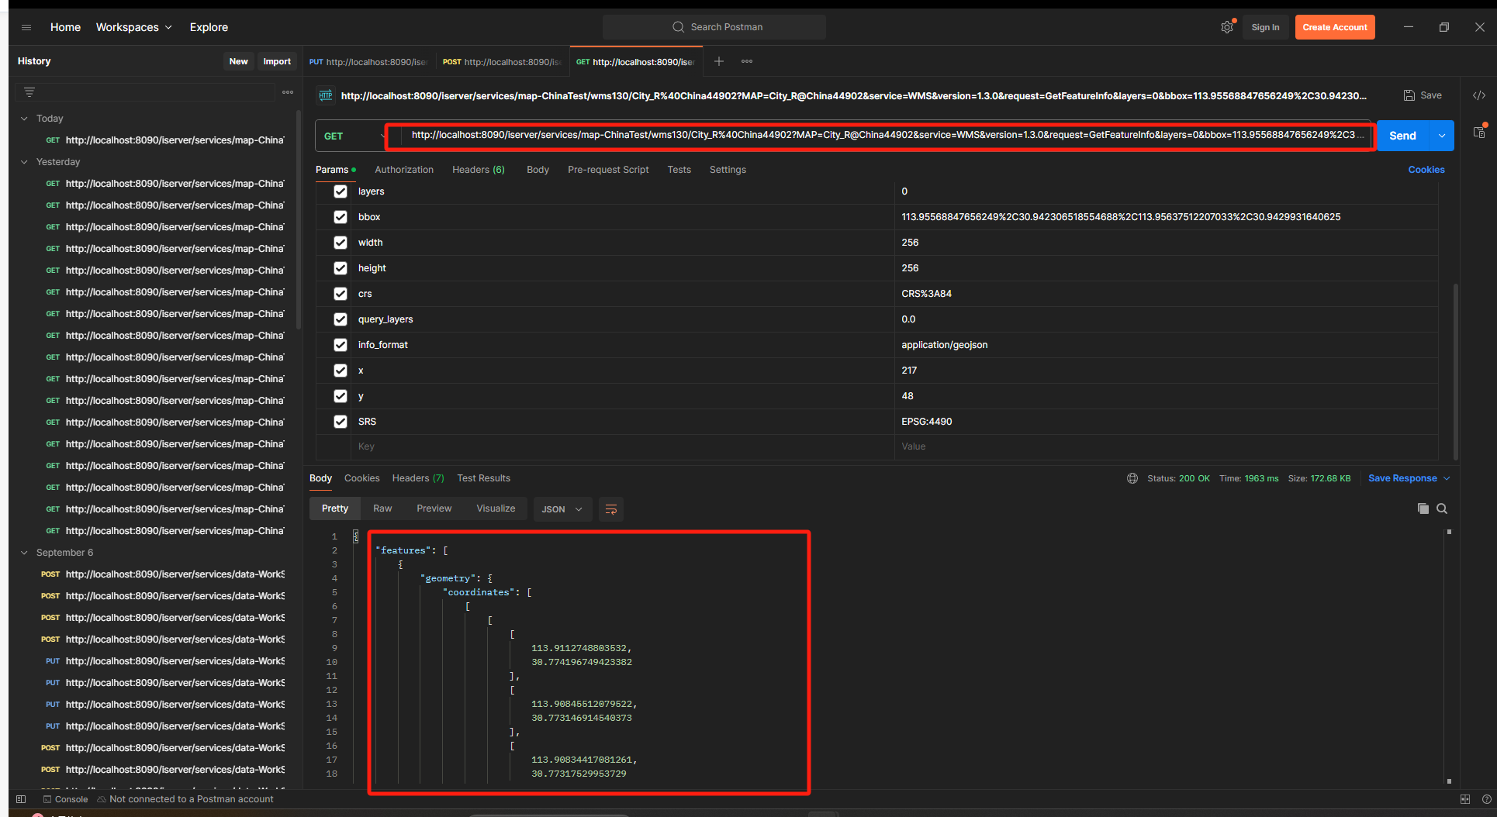The width and height of the screenshot is (1497, 817).
Task: Open settings gear icon in header
Action: point(1227,27)
